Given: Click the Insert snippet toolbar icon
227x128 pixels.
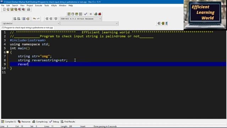Looking at the screenshot, I should [159, 23].
